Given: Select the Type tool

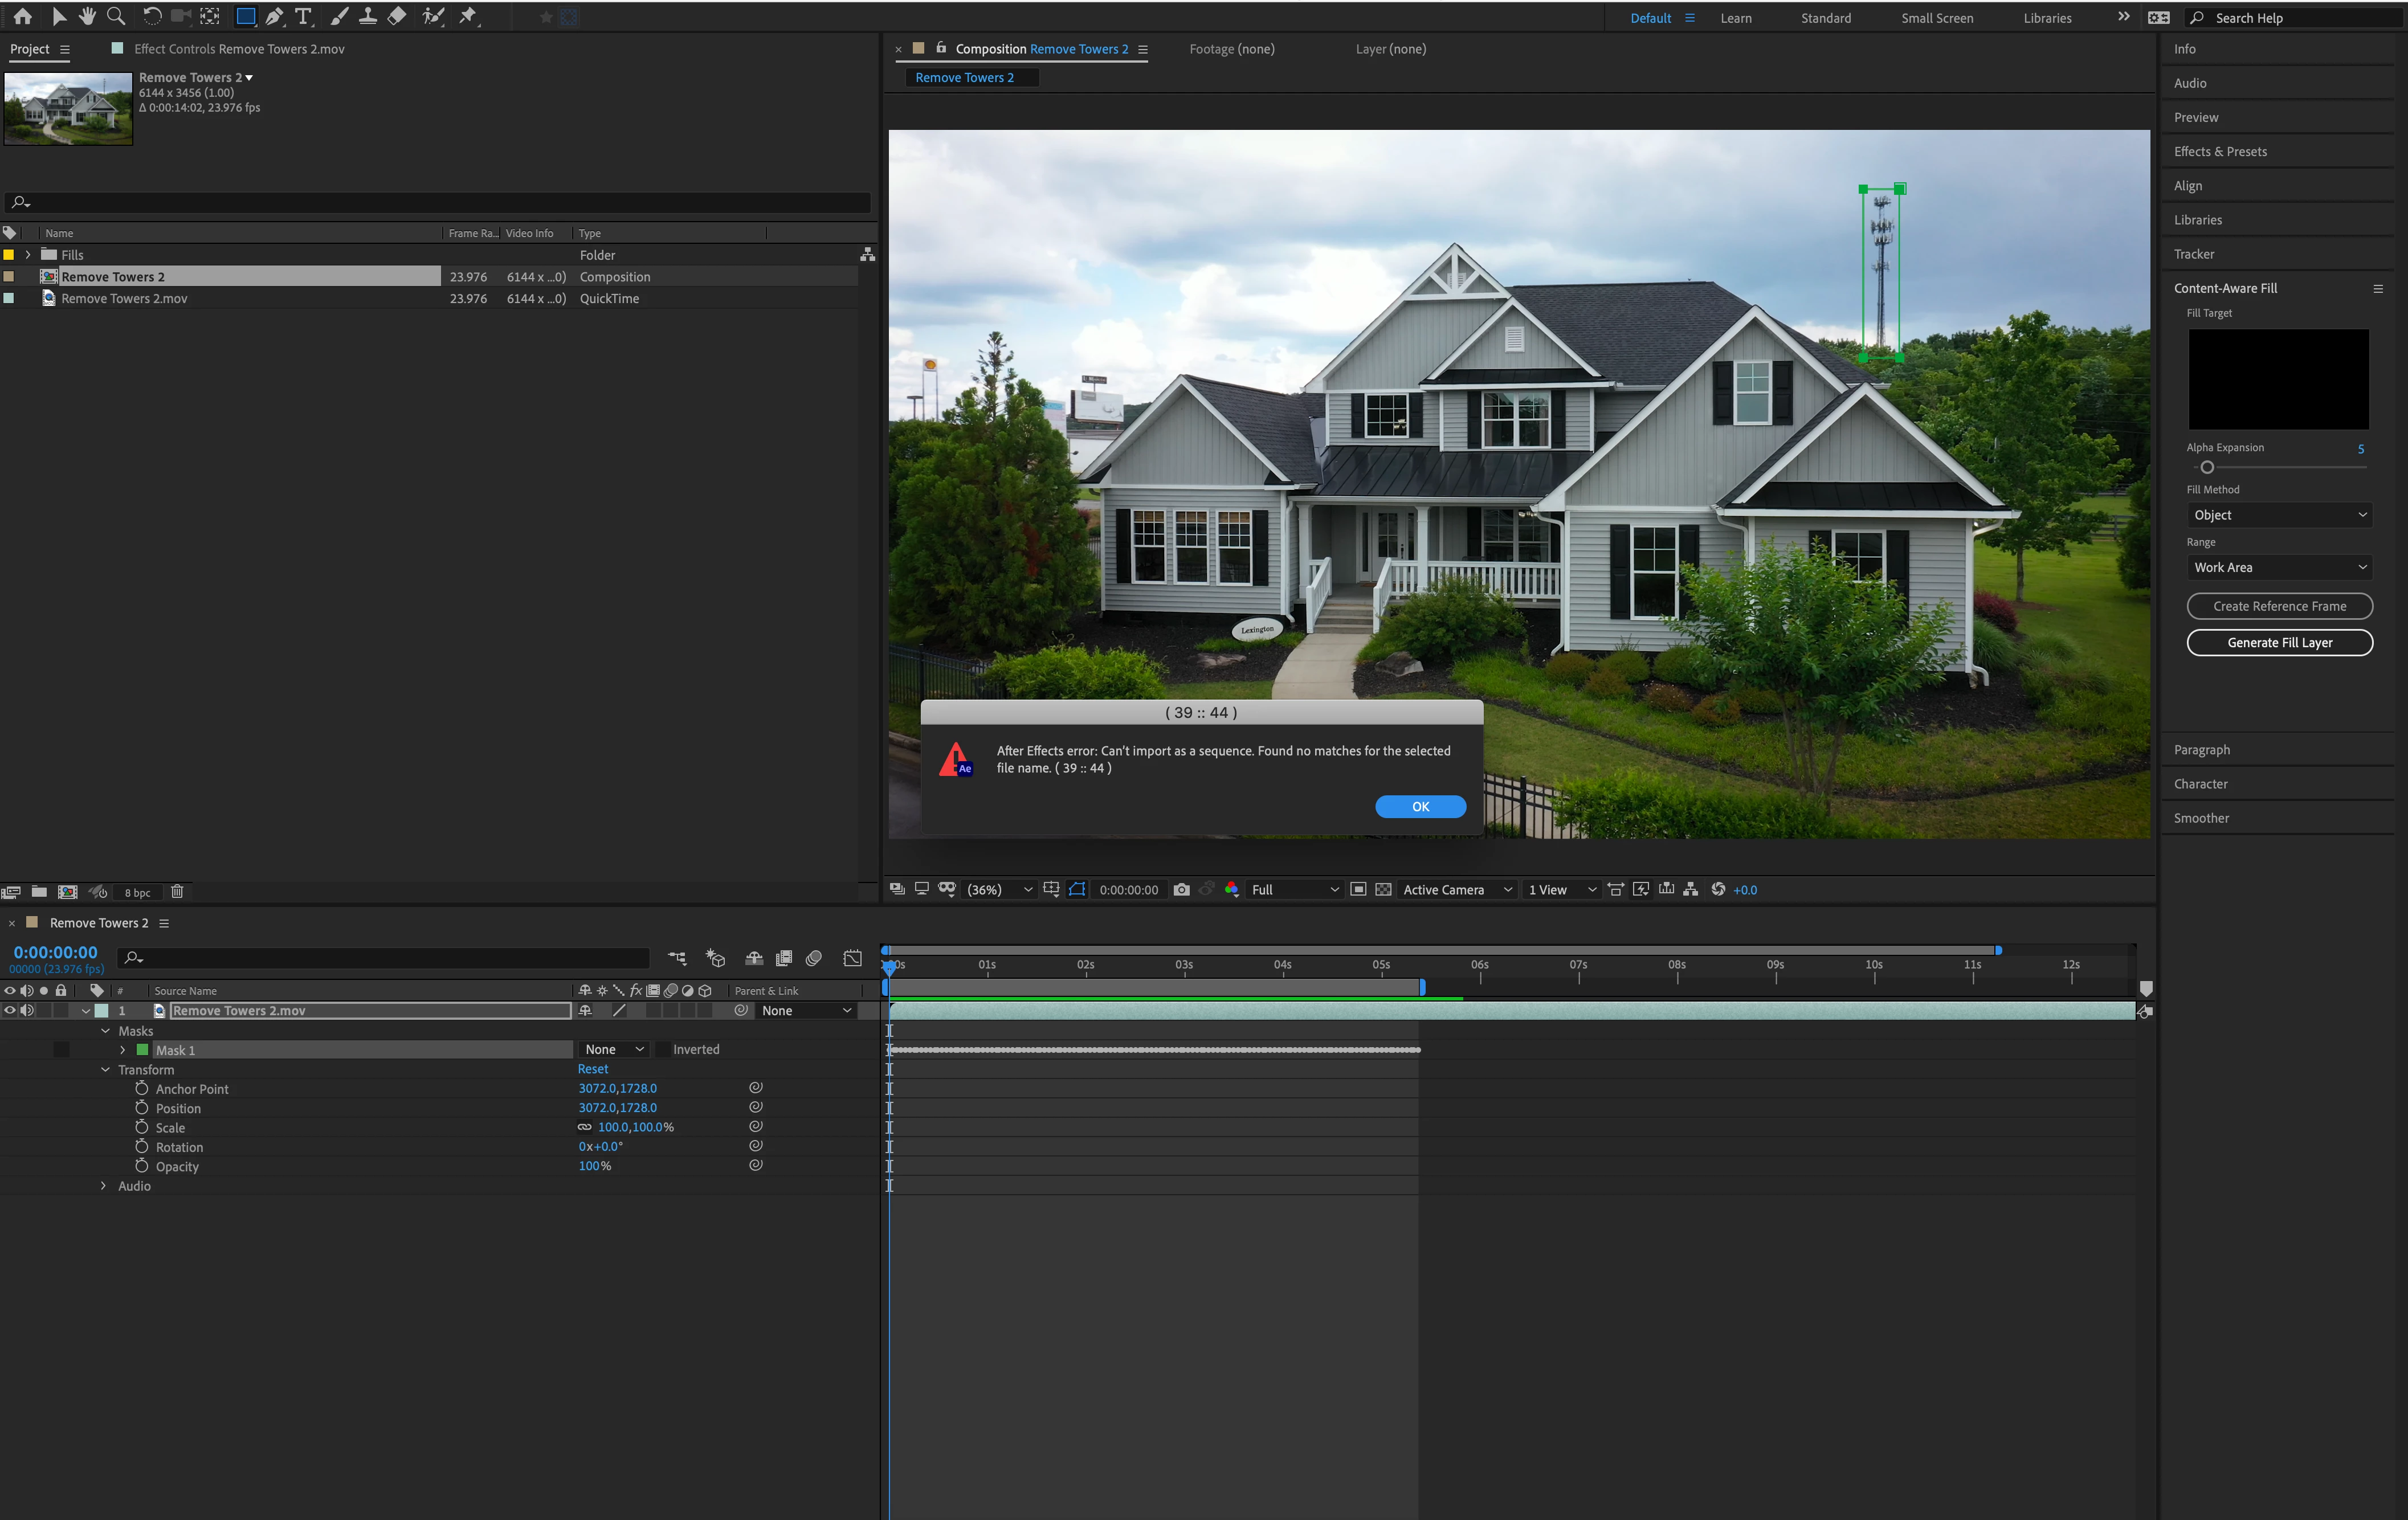Looking at the screenshot, I should (x=303, y=16).
